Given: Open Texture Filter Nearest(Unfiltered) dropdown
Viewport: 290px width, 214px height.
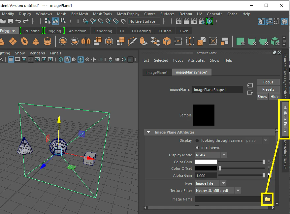Looking at the screenshot, I should pyautogui.click(x=218, y=191).
